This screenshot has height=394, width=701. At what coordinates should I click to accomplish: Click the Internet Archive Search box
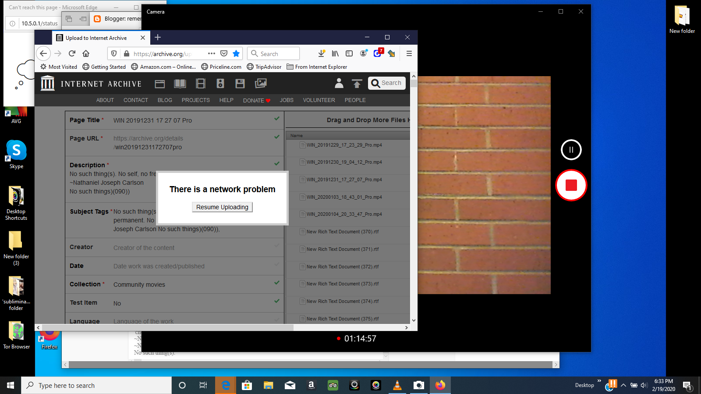point(387,83)
